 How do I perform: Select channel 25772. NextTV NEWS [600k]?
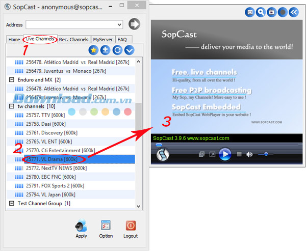(x=57, y=168)
